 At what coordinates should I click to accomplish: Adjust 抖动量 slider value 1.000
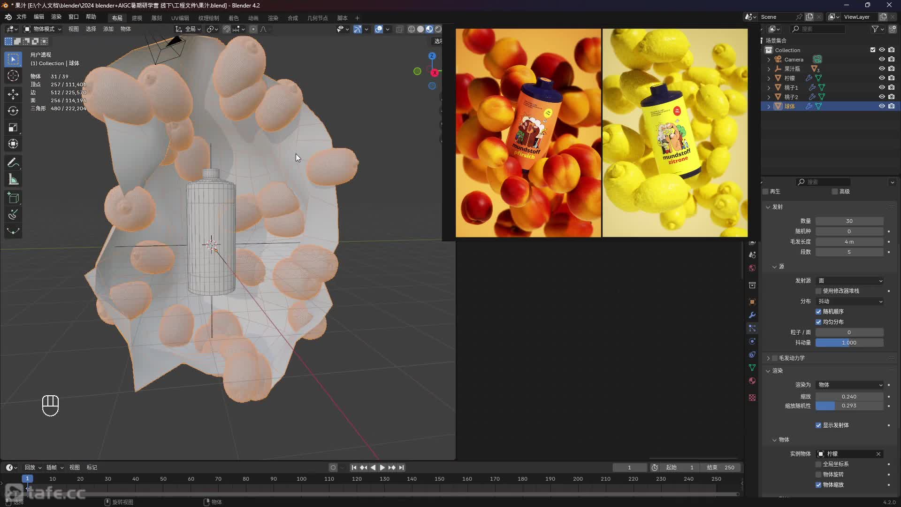849,343
